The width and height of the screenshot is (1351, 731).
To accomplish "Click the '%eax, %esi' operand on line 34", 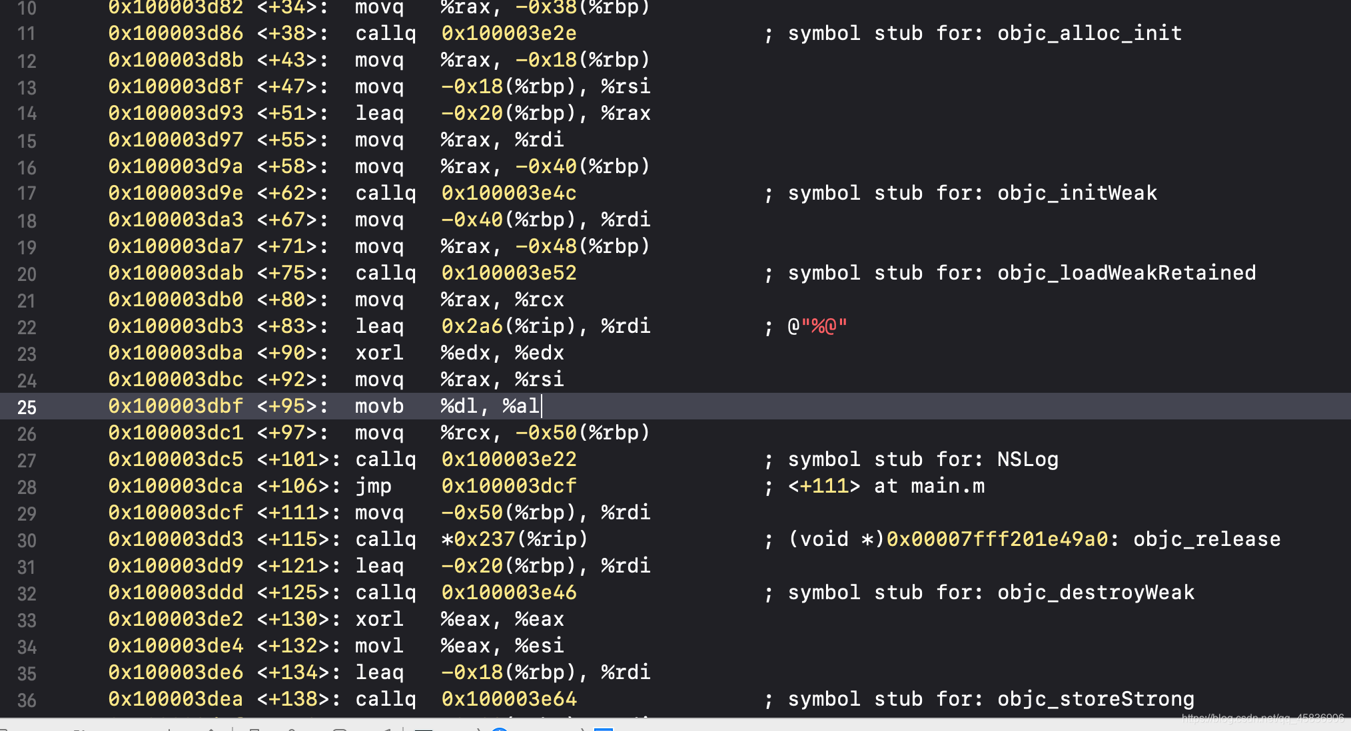I will [502, 646].
